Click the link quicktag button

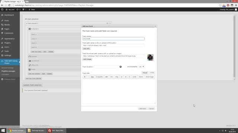92,77
